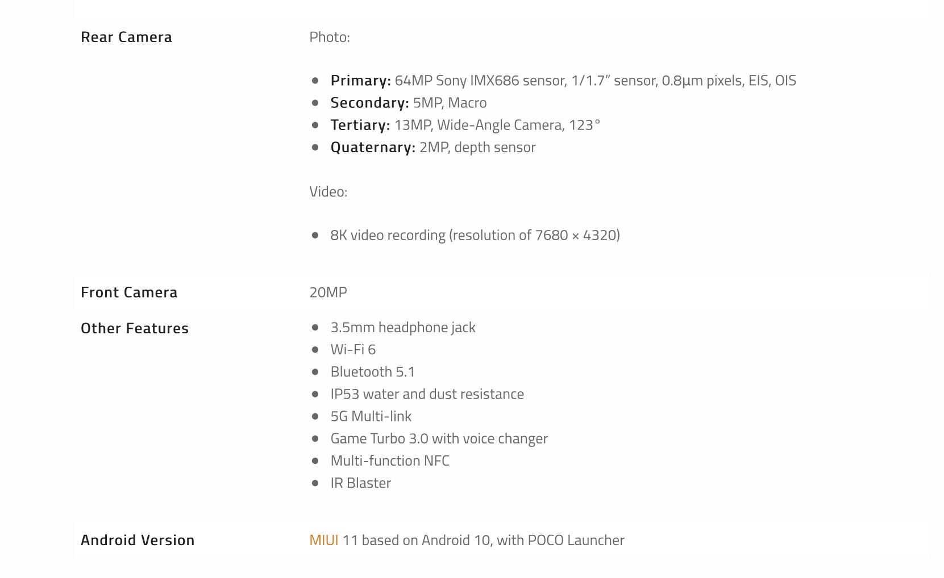The height and width of the screenshot is (578, 944).
Task: Select the Multi-function NFC entry
Action: [x=390, y=460]
